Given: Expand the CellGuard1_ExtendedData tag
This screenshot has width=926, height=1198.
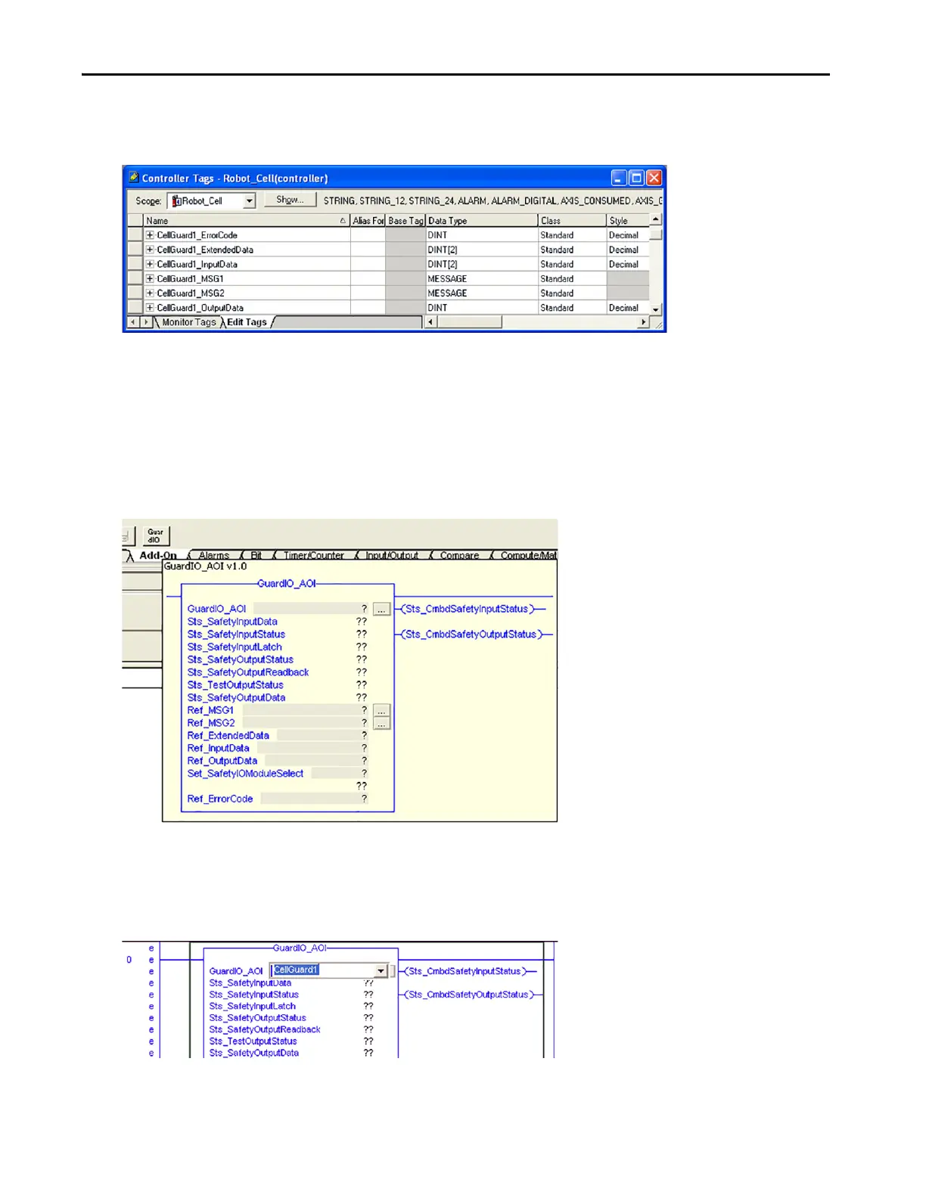Looking at the screenshot, I should point(150,250).
